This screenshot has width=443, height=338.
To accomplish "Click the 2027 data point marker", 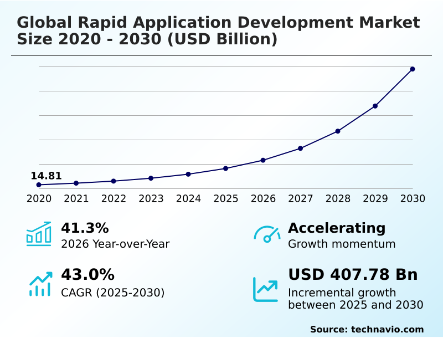I will pos(300,148).
